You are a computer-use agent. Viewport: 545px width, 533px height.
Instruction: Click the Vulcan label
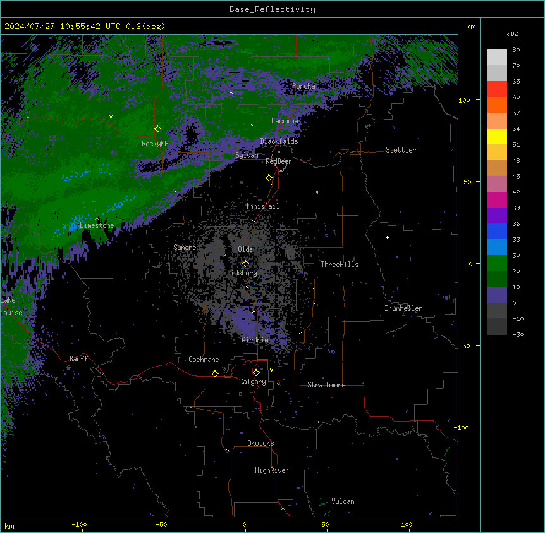pyautogui.click(x=343, y=501)
